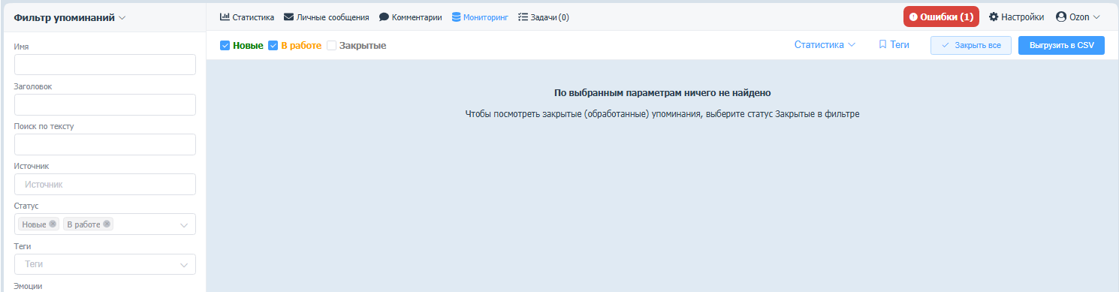Image resolution: width=1119 pixels, height=292 pixels.
Task: Click into the Заголовок input field
Action: (105, 104)
